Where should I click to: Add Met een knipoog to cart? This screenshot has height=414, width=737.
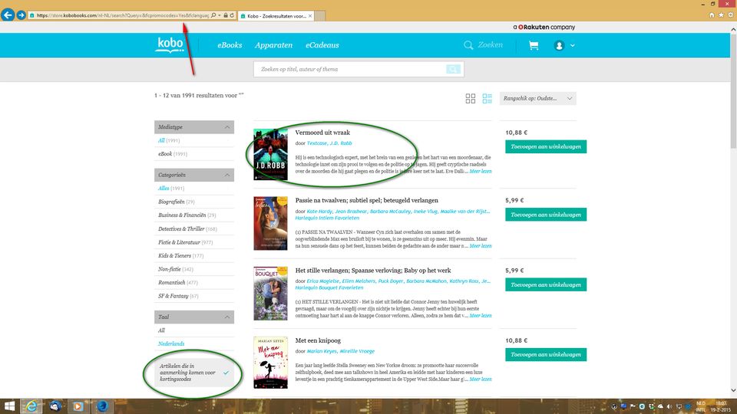pyautogui.click(x=546, y=354)
